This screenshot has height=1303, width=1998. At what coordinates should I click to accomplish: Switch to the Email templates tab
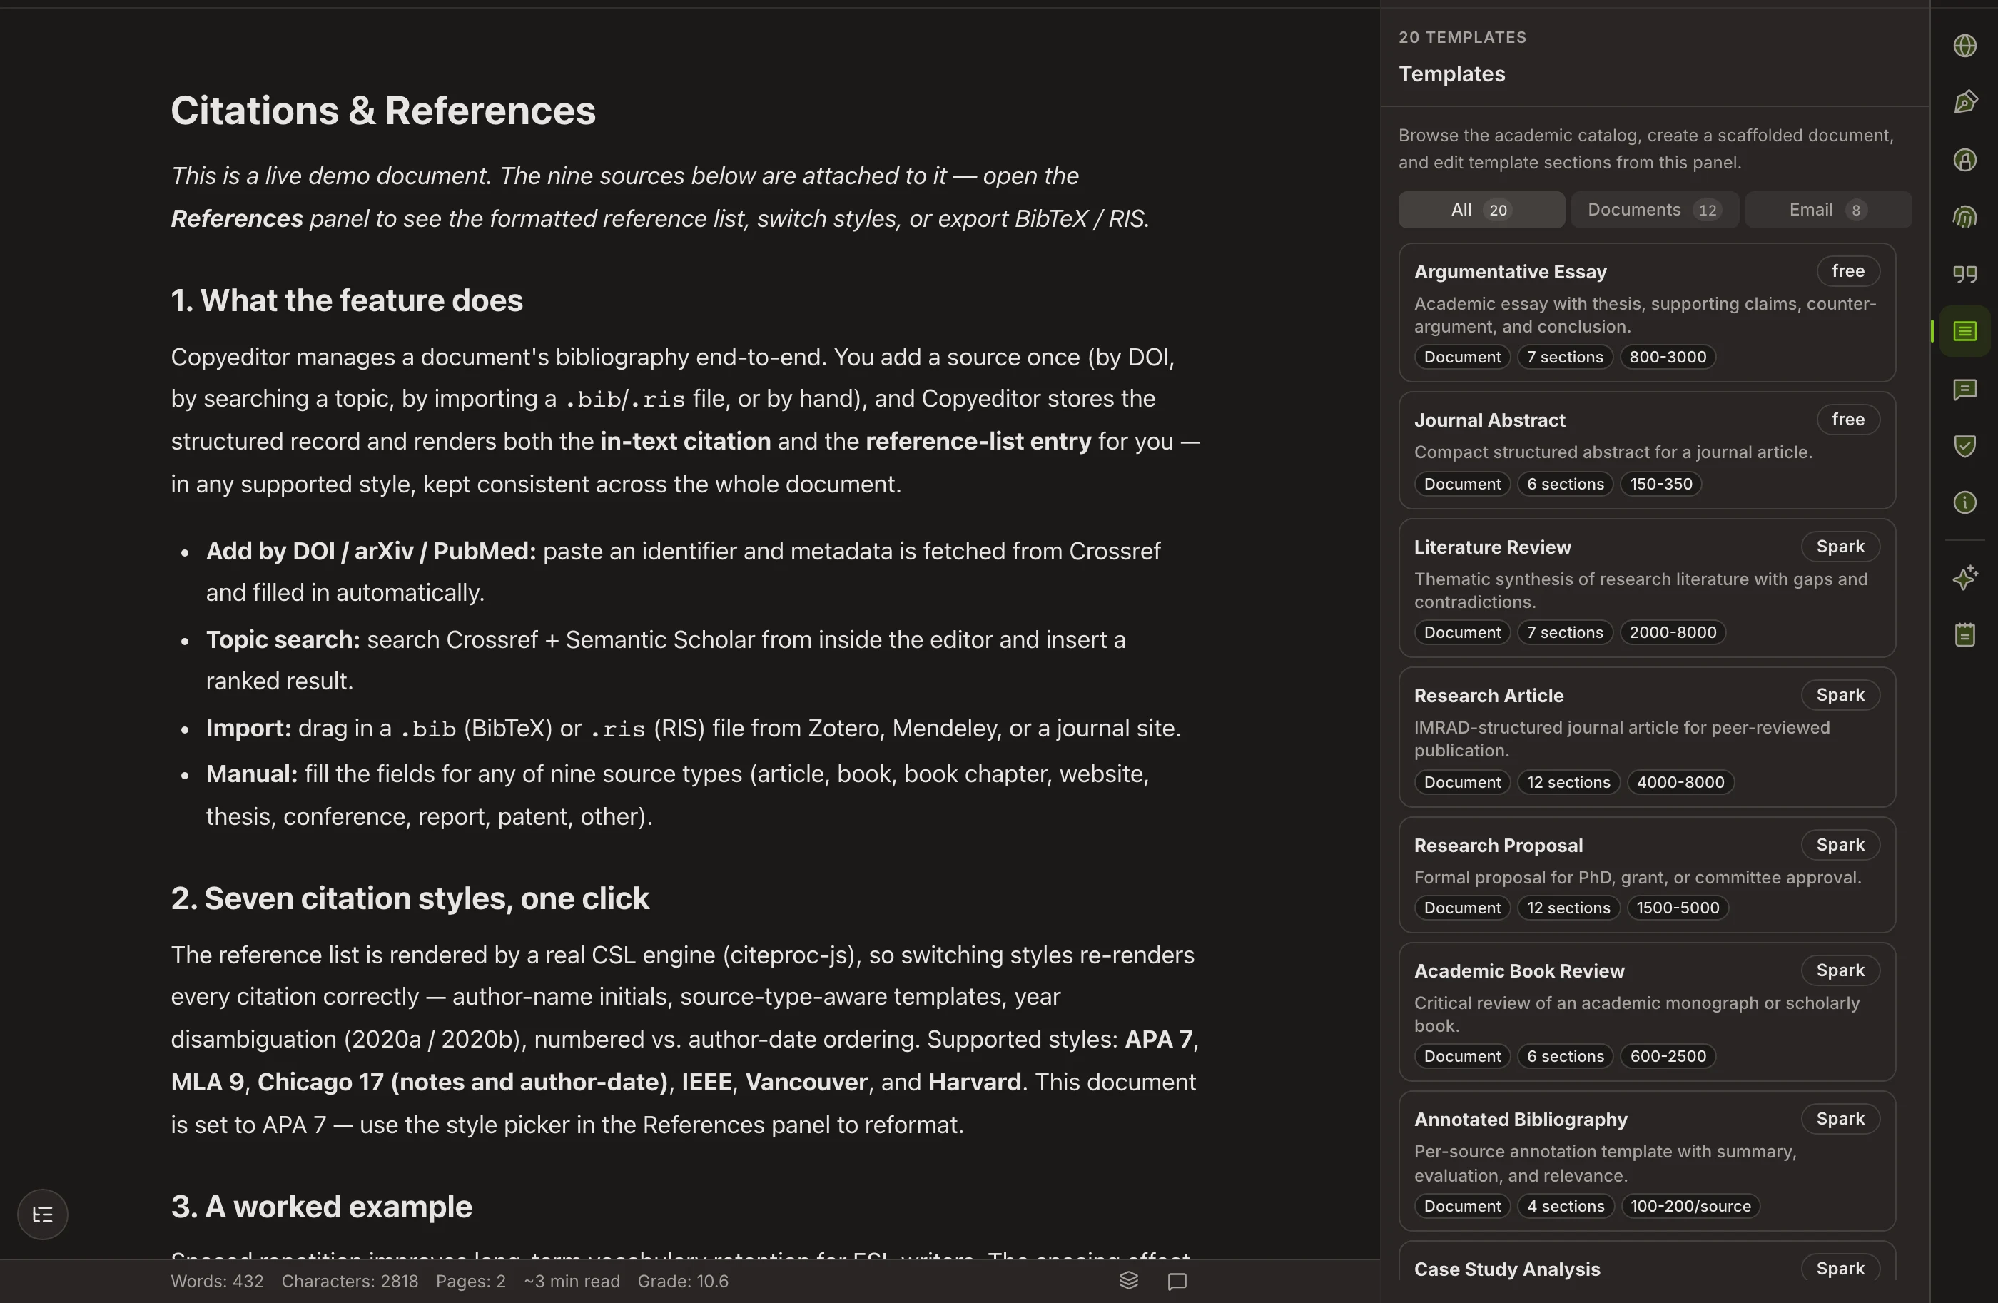tap(1827, 210)
